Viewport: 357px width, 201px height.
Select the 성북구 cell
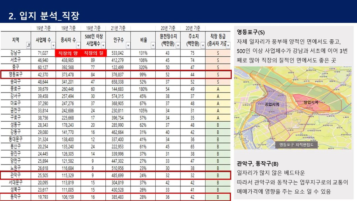pos(15,190)
